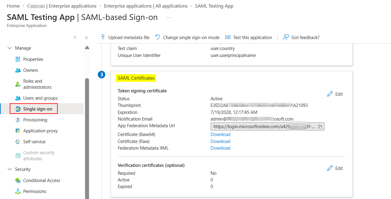Click the user.country claim value

click(x=223, y=48)
